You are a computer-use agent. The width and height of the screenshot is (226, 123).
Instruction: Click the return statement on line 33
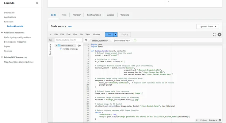(x=99, y=112)
